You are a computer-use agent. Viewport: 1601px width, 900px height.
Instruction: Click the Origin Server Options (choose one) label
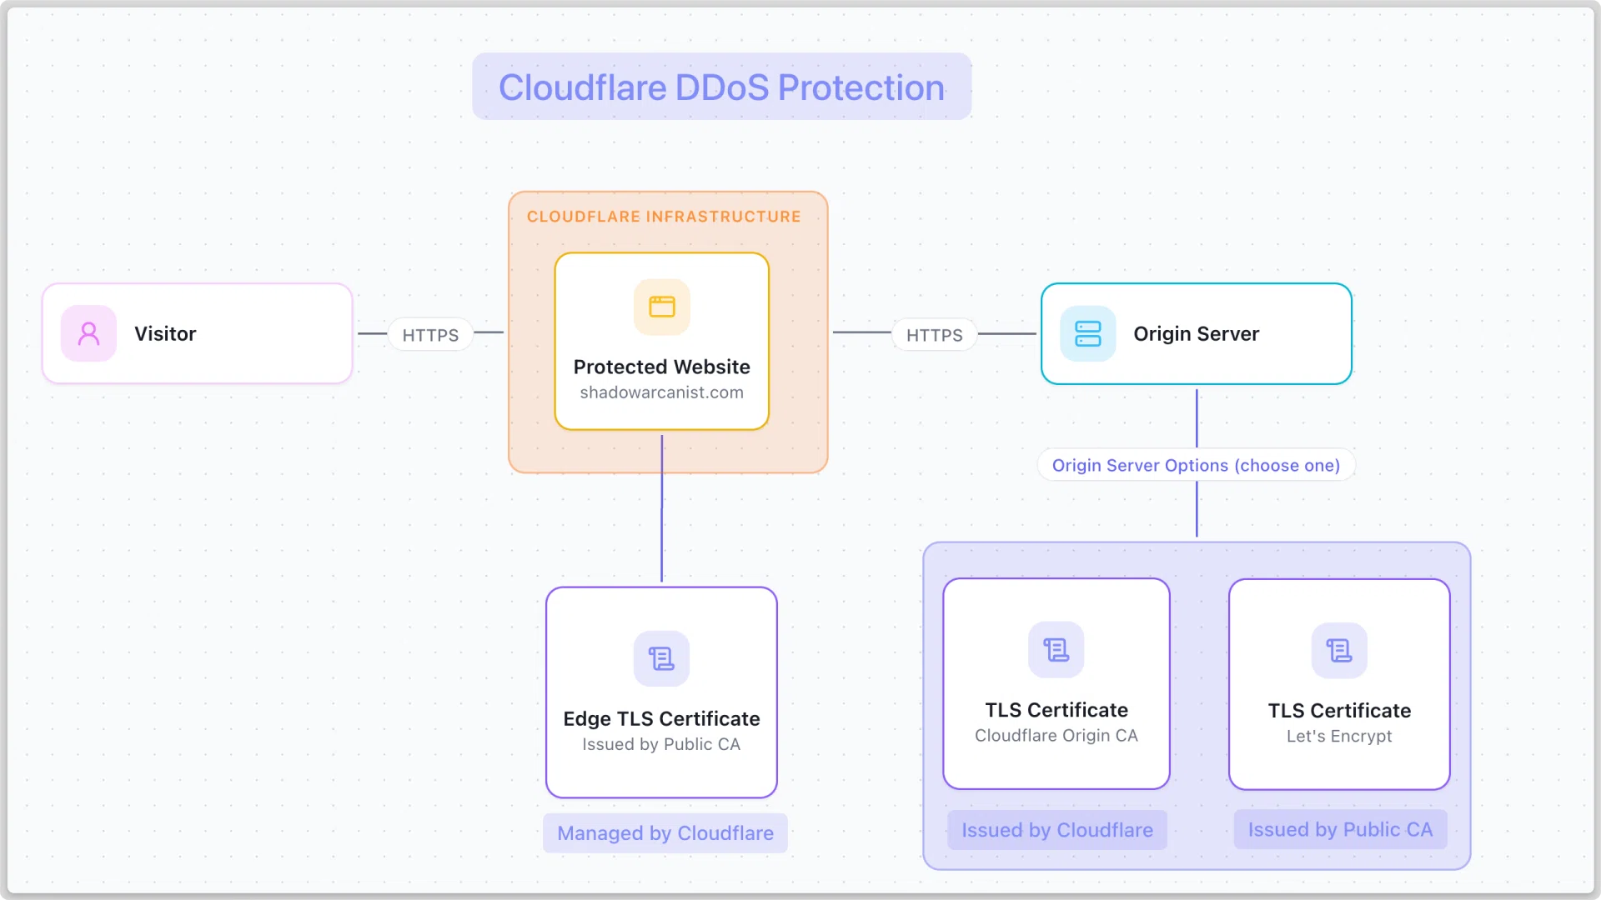click(x=1197, y=465)
